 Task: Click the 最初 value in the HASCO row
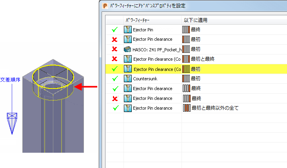(x=196, y=49)
